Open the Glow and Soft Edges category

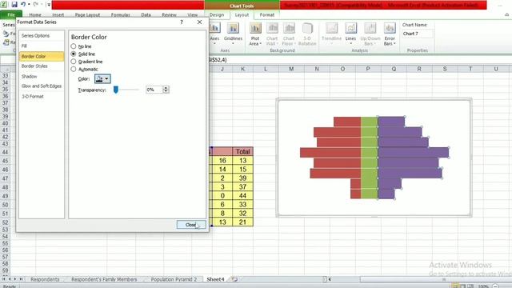coord(42,86)
